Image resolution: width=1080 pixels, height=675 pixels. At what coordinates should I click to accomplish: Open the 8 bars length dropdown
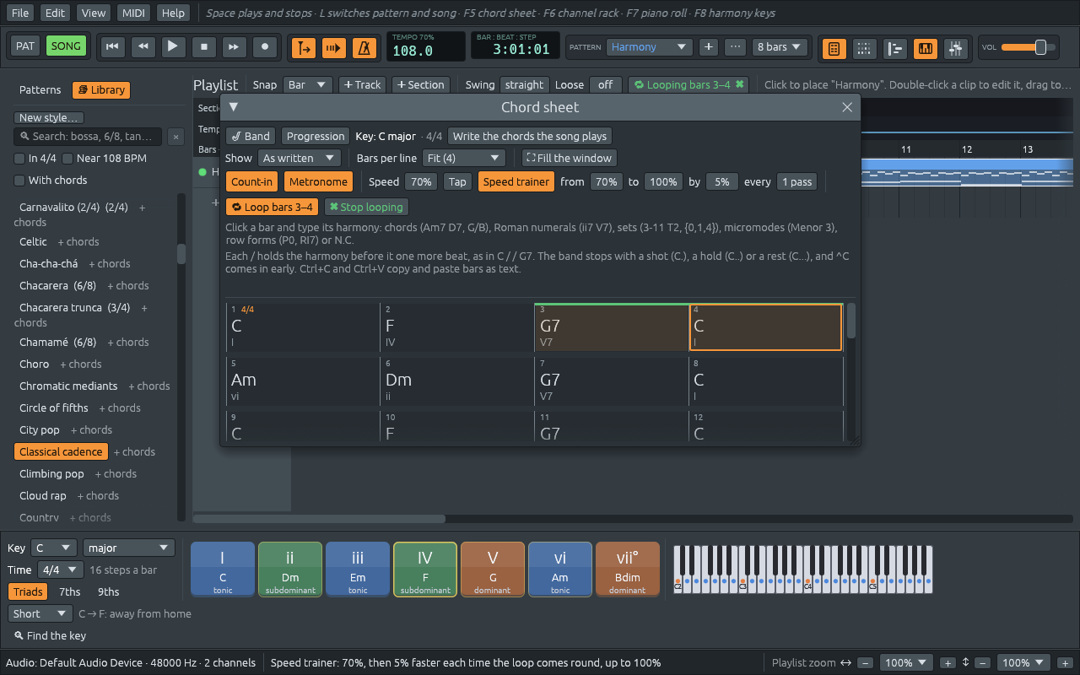tap(780, 47)
